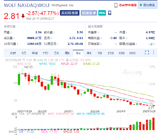Click the MACD: 1.03 value label
The height and width of the screenshot is (135, 160).
click(x=71, y=132)
